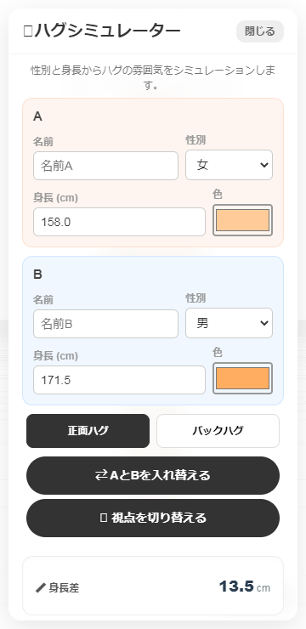This screenshot has height=629, width=306.
Task: Select the 正面ハグ mode
Action: click(88, 431)
